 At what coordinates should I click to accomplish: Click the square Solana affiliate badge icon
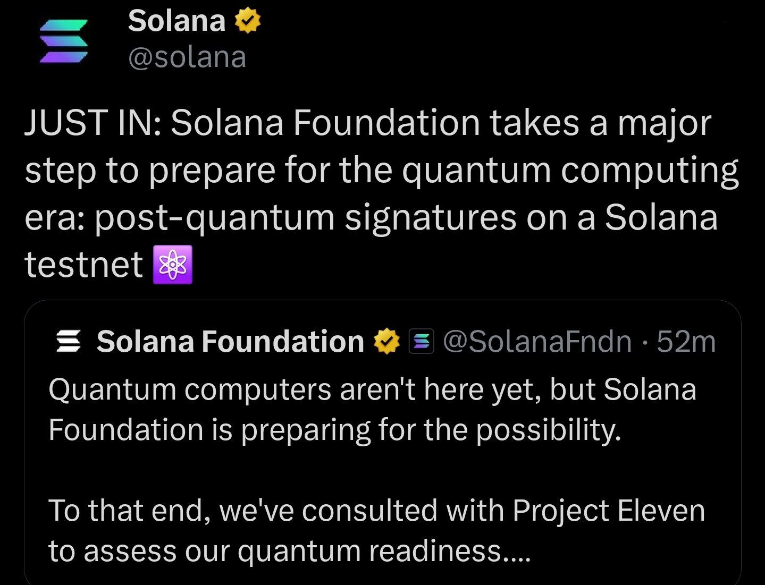[x=421, y=342]
